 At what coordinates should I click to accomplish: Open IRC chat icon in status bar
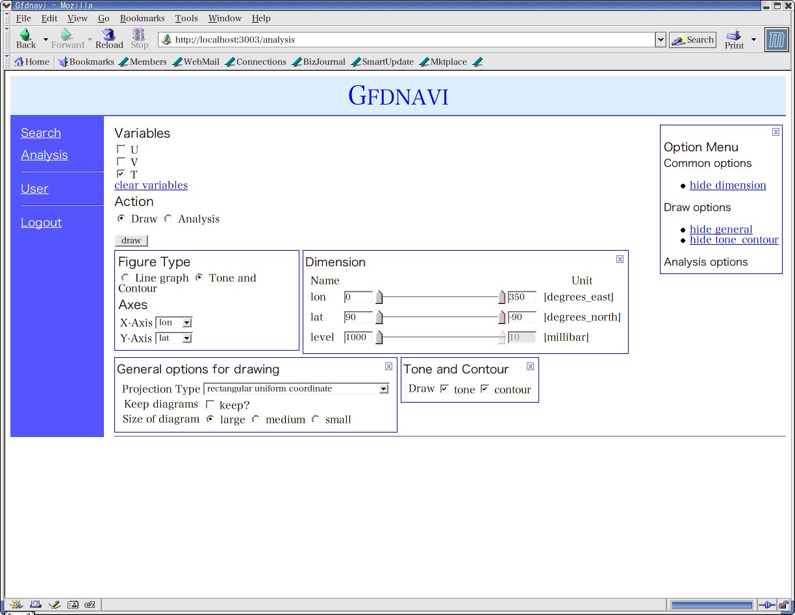pos(90,605)
